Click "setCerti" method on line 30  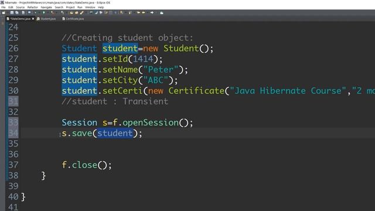122,91
